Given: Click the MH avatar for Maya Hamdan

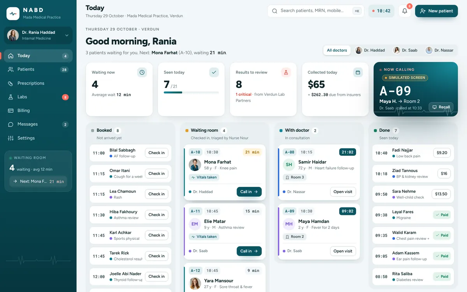Looking at the screenshot, I should (x=289, y=224).
